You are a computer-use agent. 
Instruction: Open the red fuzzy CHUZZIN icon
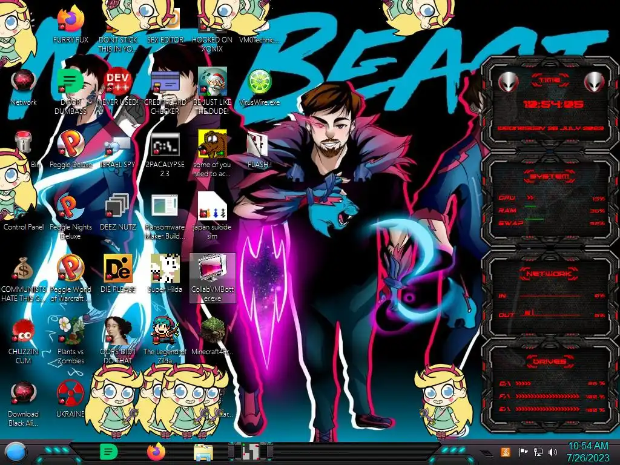(24, 331)
